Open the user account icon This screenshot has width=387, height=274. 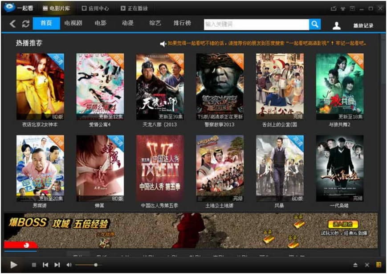[337, 25]
